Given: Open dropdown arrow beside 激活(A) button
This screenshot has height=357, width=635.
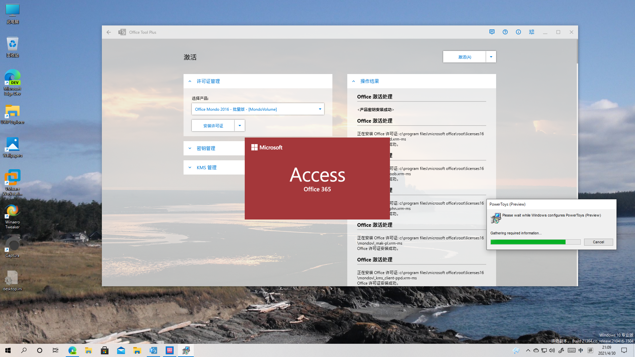Looking at the screenshot, I should [491, 57].
